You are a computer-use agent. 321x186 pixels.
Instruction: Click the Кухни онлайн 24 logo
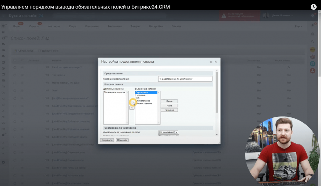click(x=26, y=16)
